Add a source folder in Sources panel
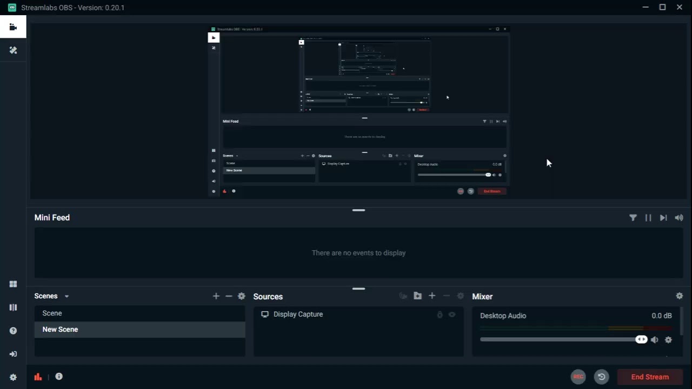Screen dimensions: 692x389 click(417, 296)
